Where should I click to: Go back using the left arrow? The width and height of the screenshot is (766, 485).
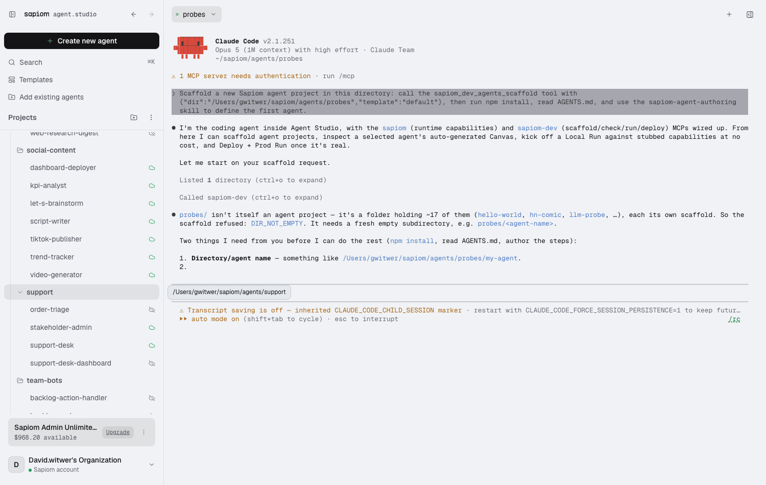pos(134,14)
